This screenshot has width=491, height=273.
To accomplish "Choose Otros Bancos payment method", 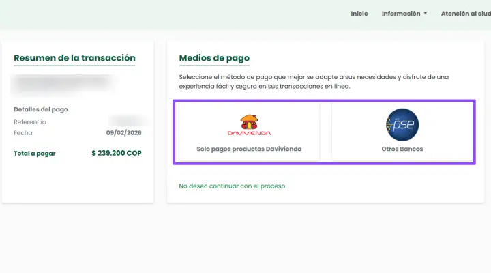I will [x=402, y=132].
